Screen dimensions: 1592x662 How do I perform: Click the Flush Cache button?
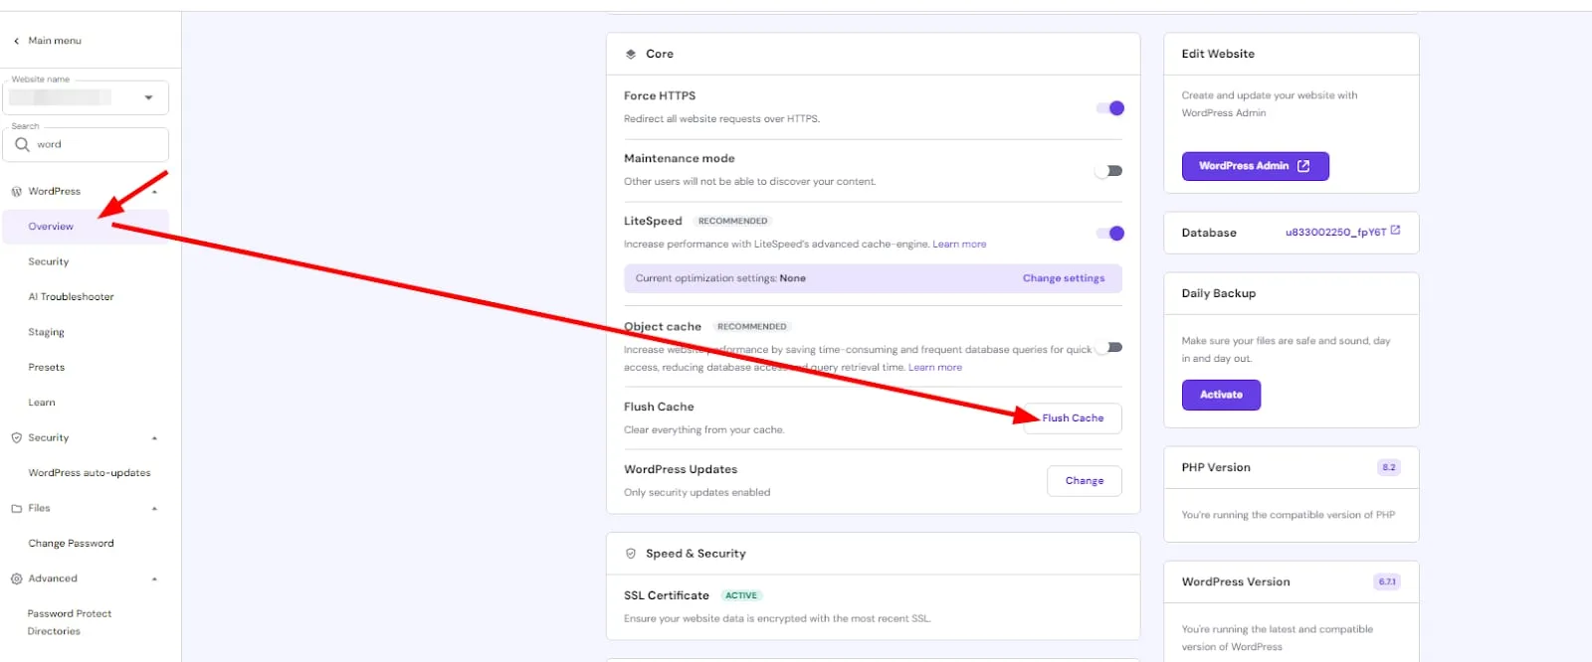point(1073,418)
